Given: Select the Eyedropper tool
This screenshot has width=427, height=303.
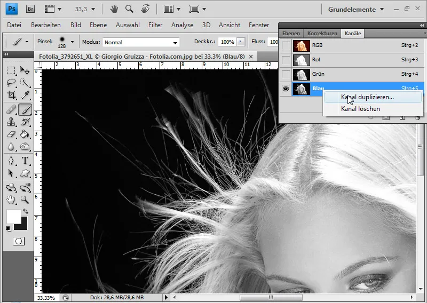Looking at the screenshot, I should pos(25,95).
